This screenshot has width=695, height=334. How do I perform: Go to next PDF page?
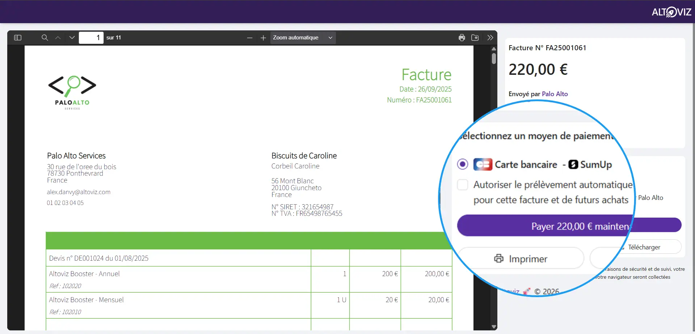pos(72,38)
